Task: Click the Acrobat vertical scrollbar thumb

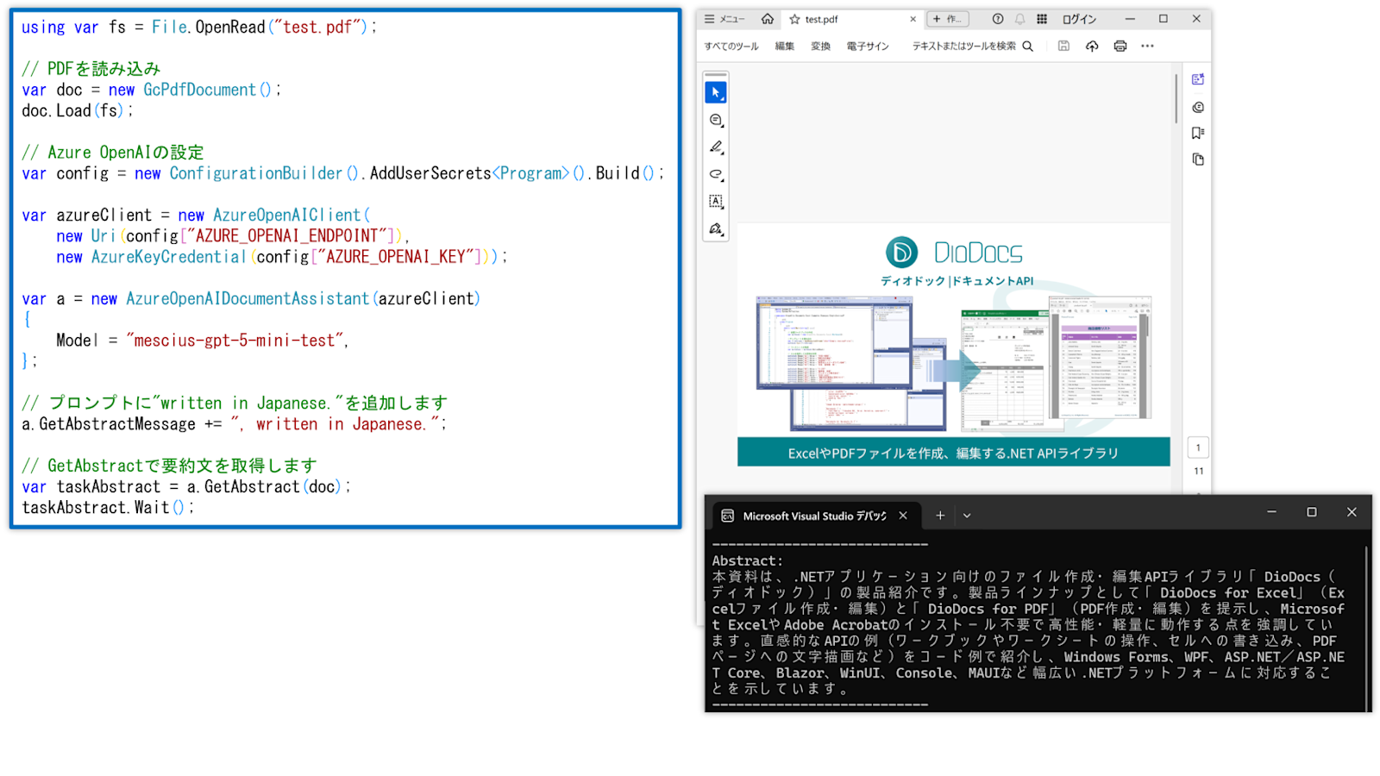Action: (x=1176, y=98)
